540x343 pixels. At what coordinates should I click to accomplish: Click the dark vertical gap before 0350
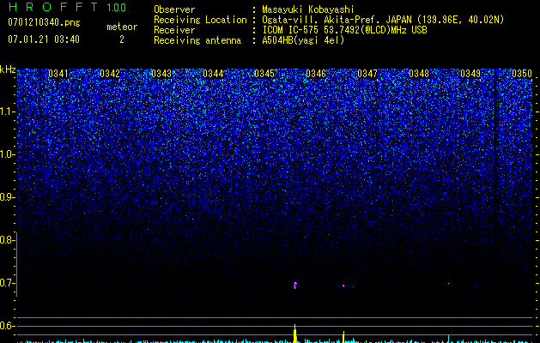[x=494, y=179]
